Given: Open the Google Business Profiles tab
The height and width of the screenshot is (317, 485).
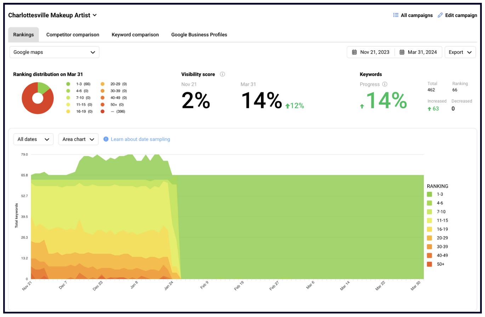Looking at the screenshot, I should click(x=199, y=35).
